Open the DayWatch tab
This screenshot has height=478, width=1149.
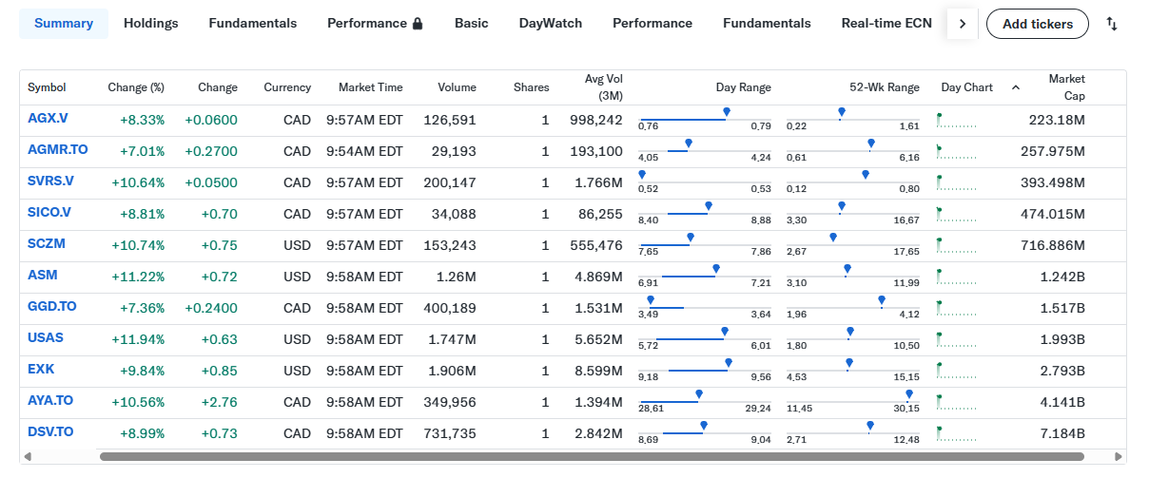(x=551, y=24)
